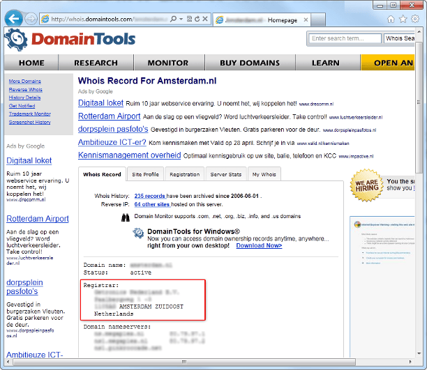The height and width of the screenshot is (370, 427).
Task: Open a new blank tab
Action: coord(318,20)
